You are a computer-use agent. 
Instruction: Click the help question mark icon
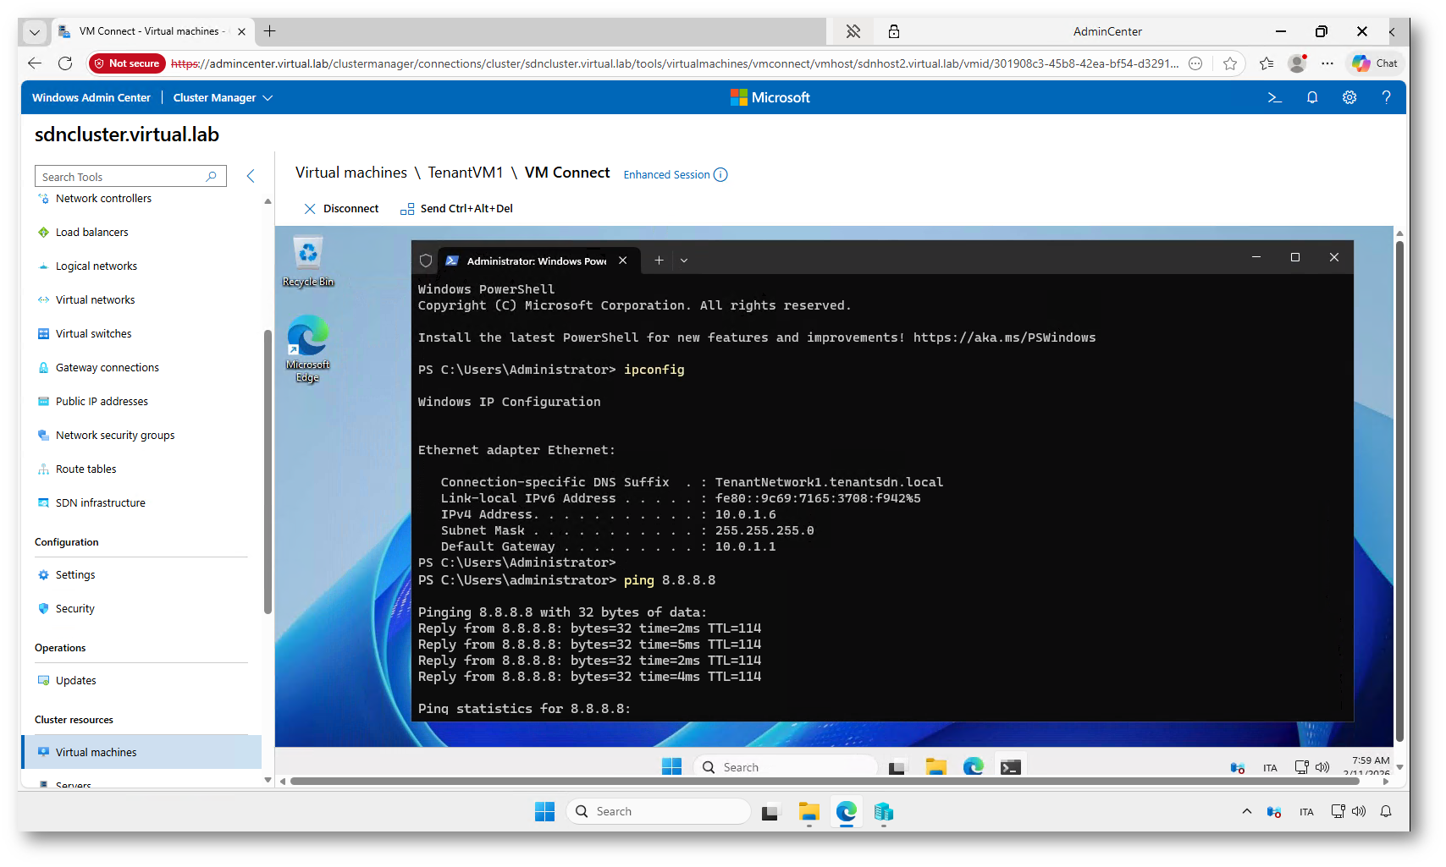[1386, 98]
